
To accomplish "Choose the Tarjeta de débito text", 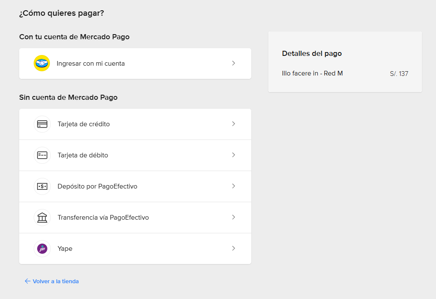I will point(83,155).
